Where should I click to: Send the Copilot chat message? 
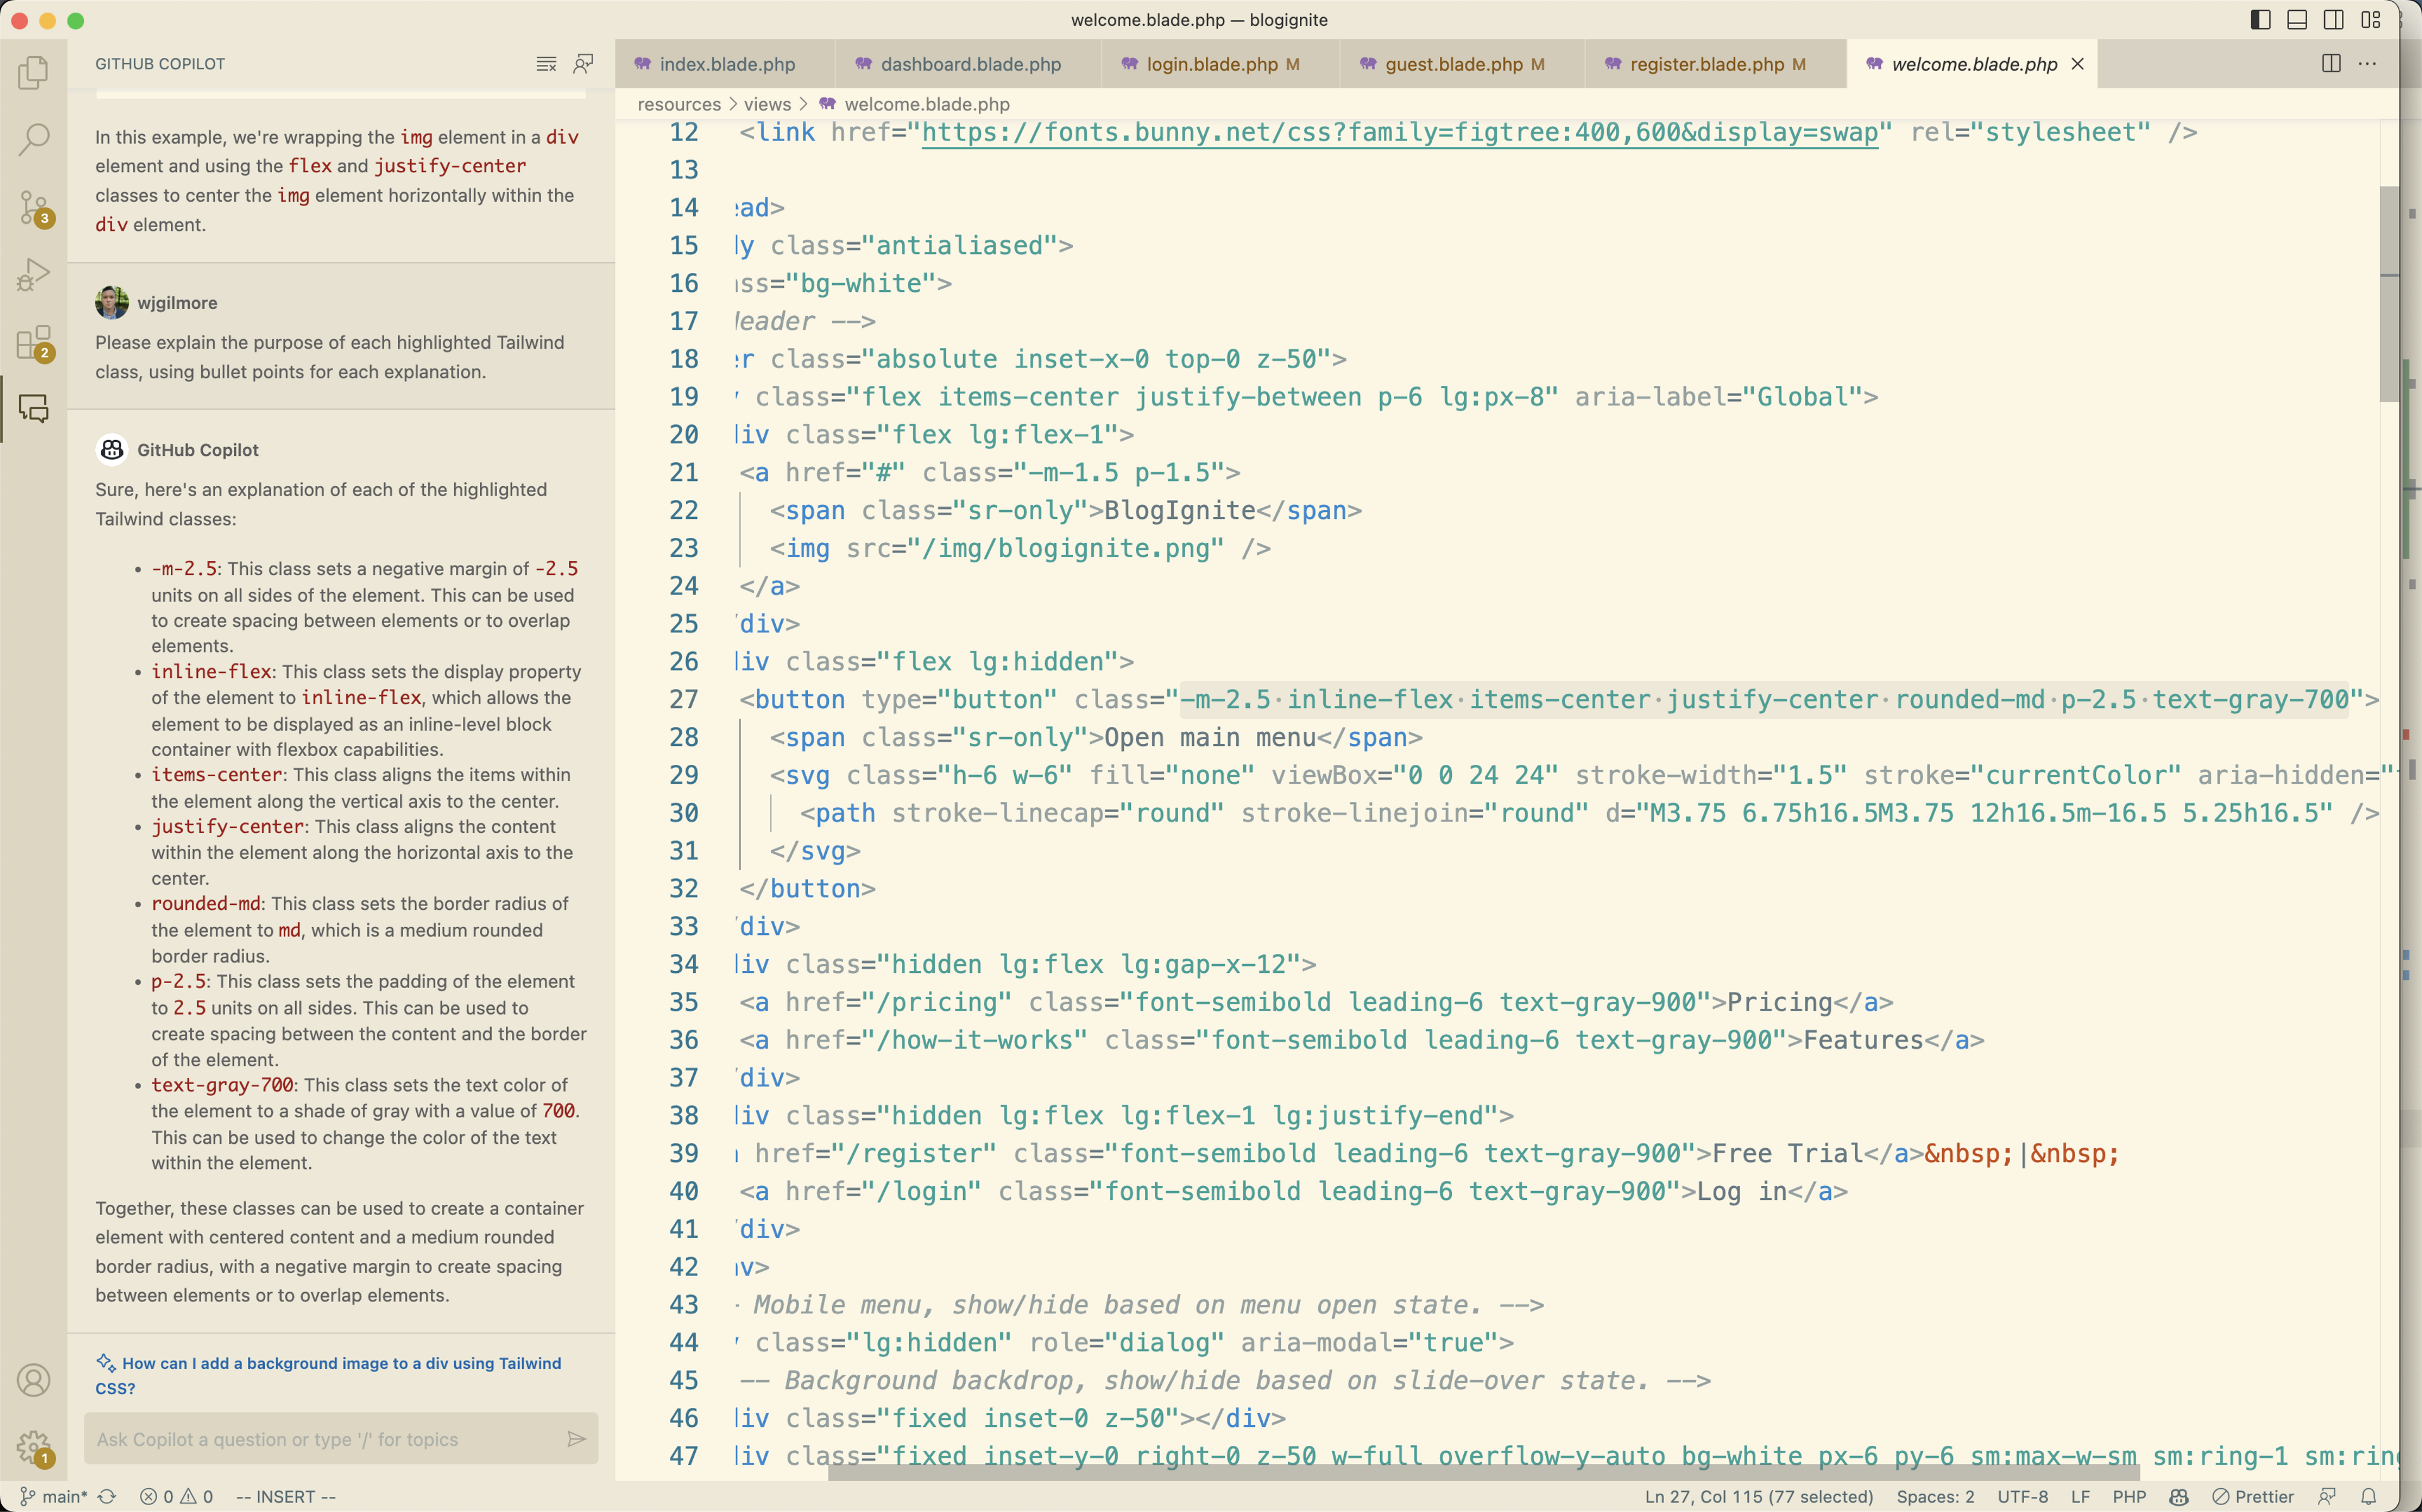point(576,1439)
